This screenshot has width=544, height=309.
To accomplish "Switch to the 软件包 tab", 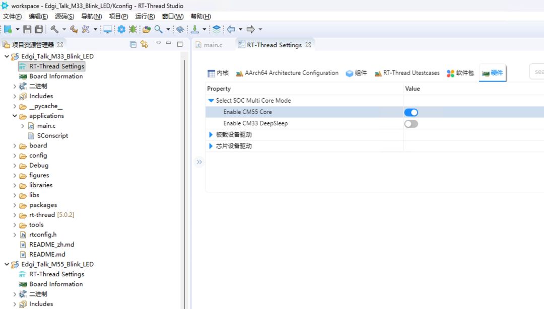I will 460,73.
